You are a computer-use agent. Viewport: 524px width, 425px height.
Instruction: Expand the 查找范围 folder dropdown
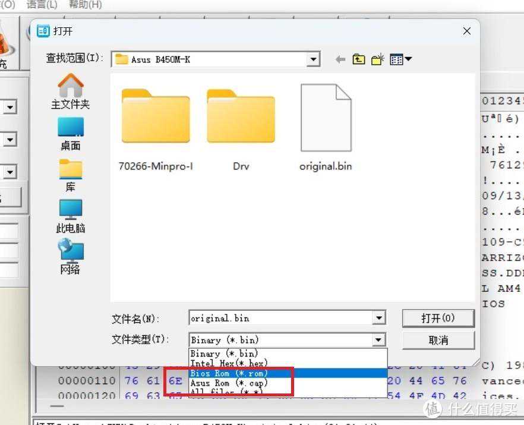click(x=314, y=59)
